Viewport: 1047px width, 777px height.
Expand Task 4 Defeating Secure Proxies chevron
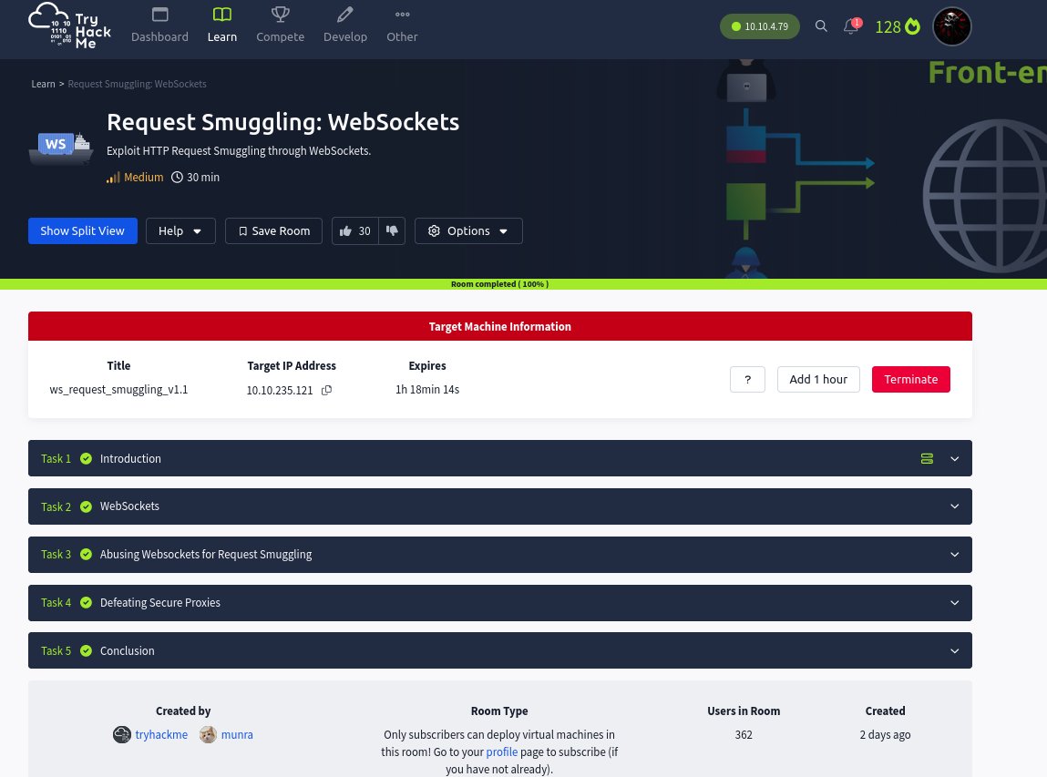(955, 603)
